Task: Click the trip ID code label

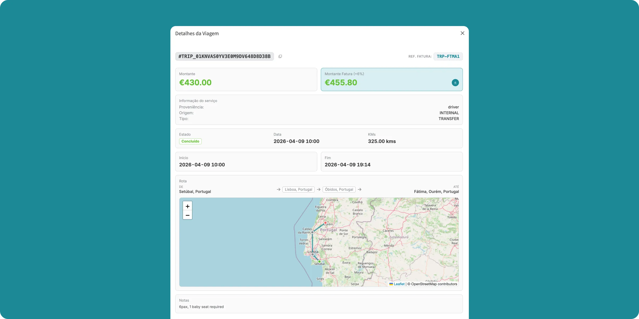Action: 224,56
